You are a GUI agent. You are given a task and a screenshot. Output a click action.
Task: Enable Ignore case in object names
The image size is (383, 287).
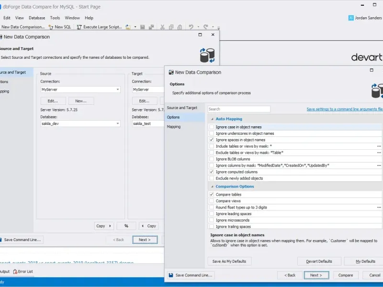click(212, 127)
